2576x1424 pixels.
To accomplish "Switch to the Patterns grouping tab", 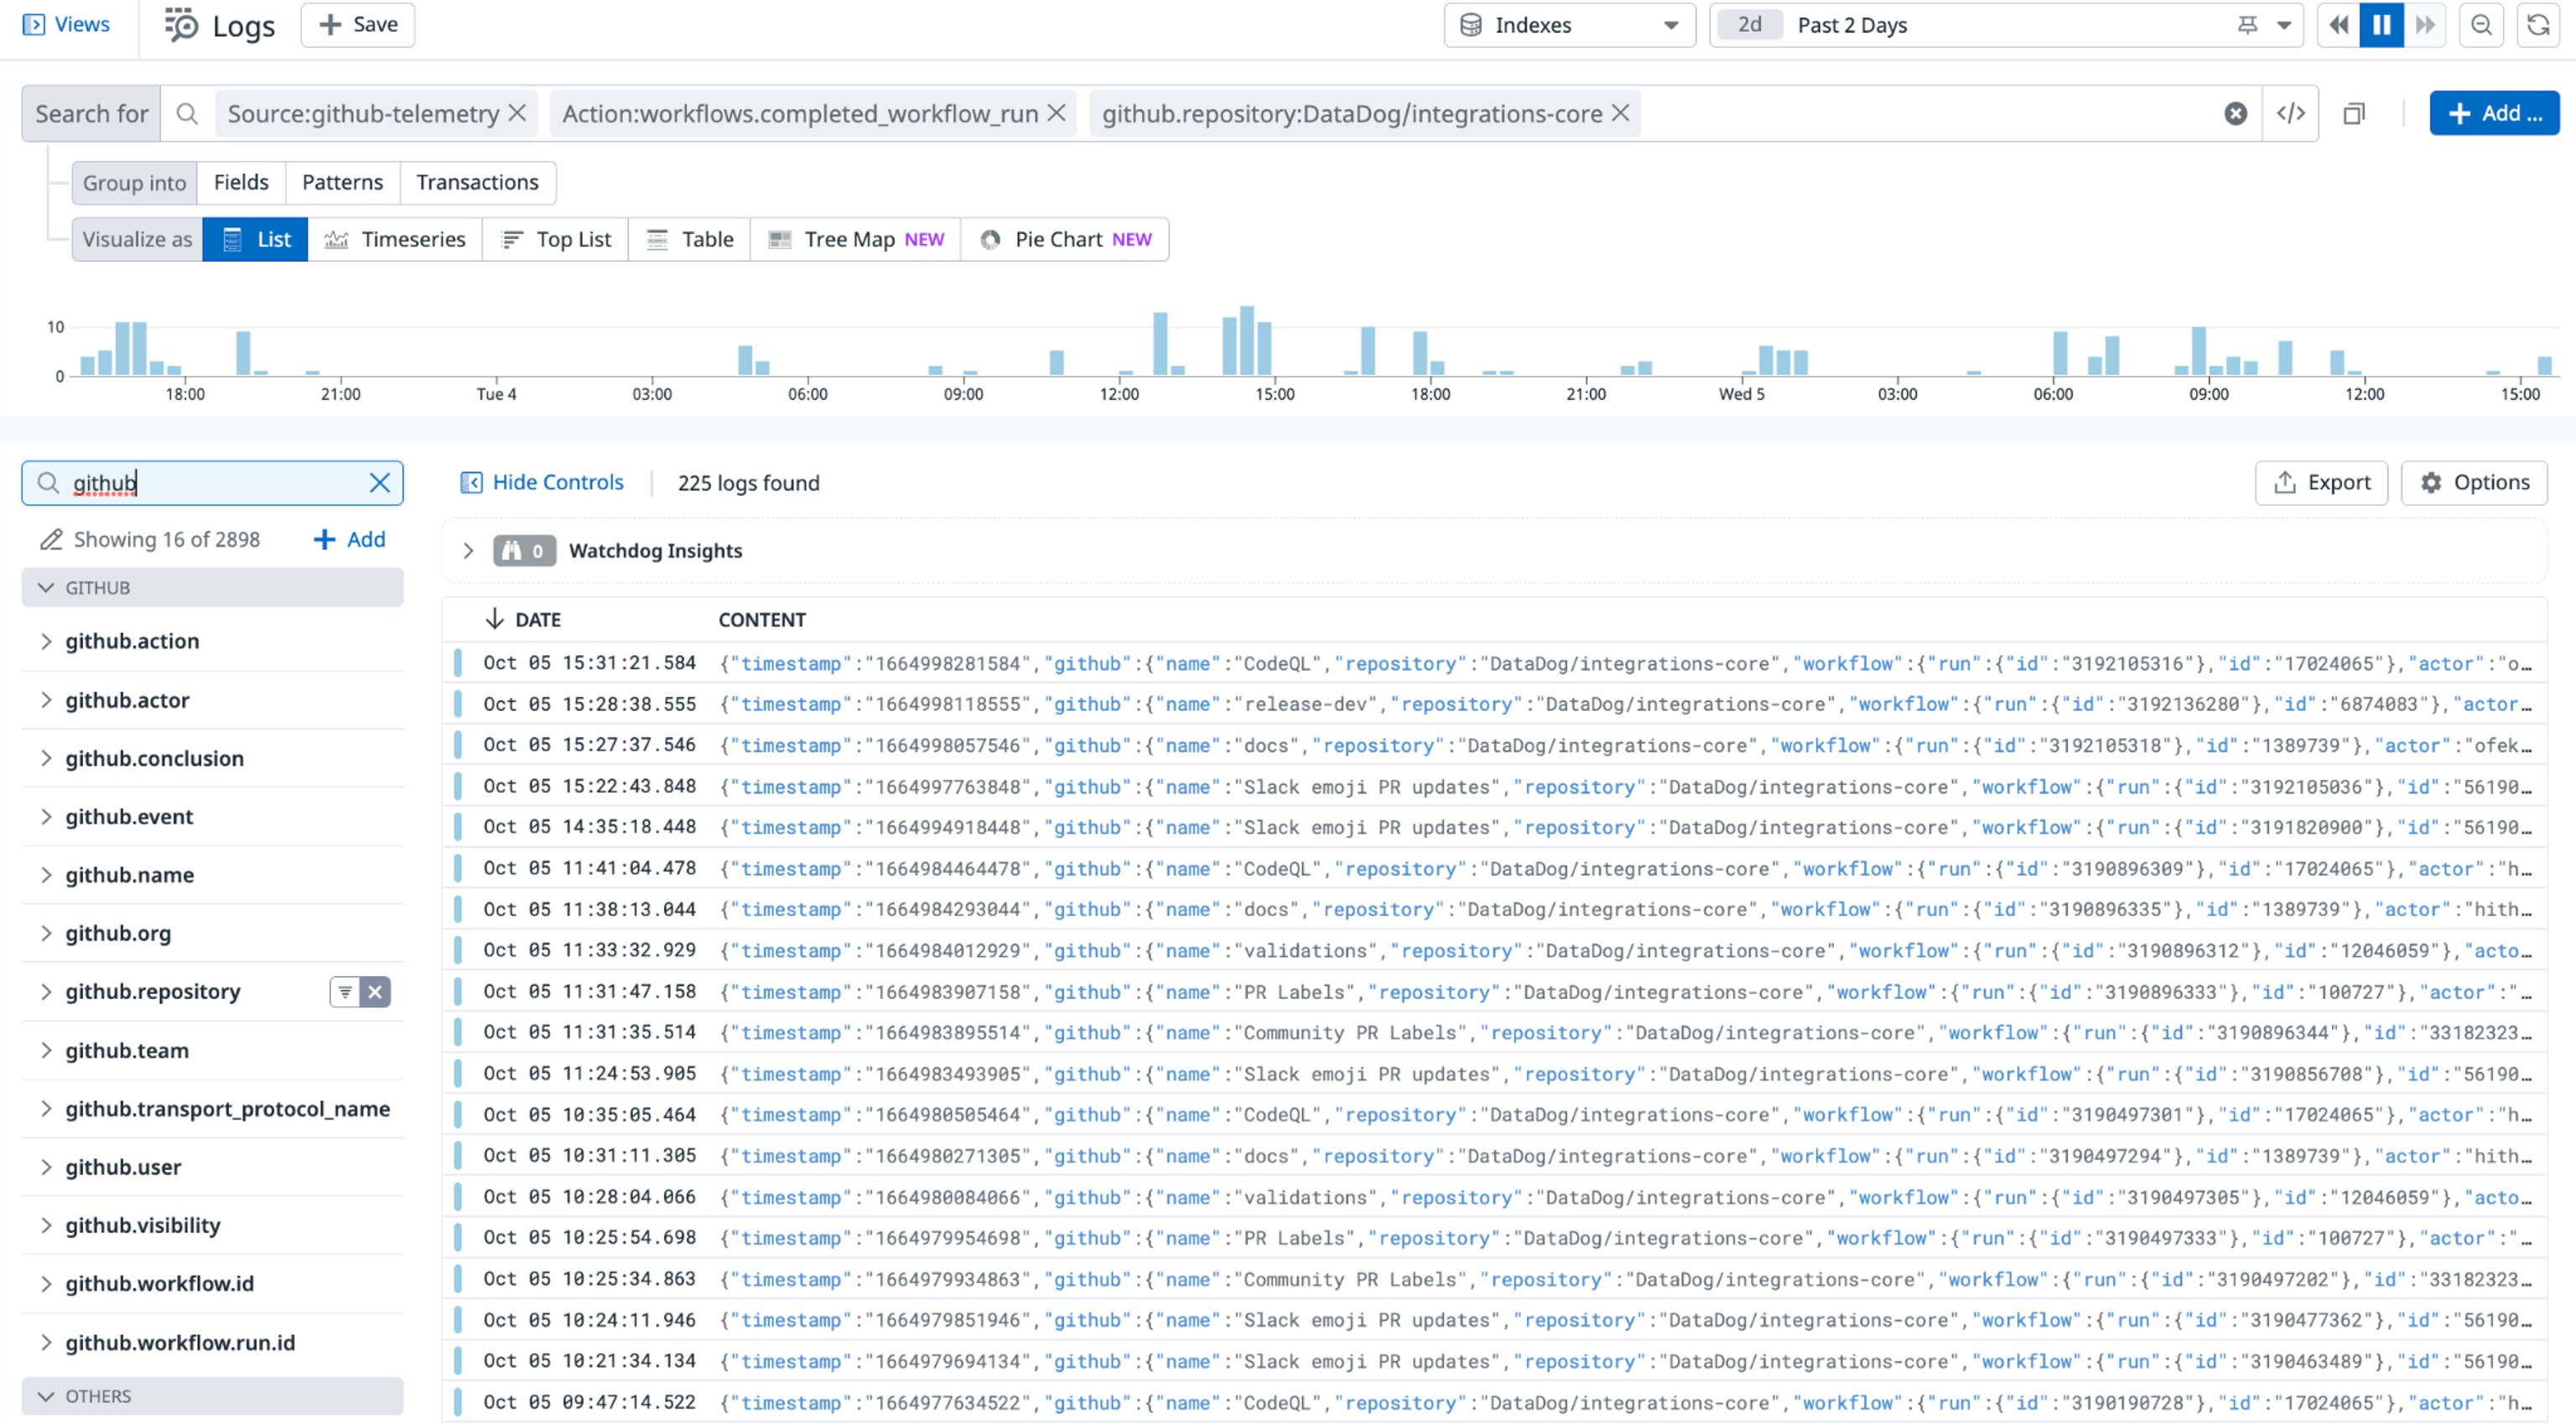I will 342,182.
